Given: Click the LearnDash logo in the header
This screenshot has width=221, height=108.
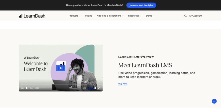Looking at the screenshot, I should (32, 16).
